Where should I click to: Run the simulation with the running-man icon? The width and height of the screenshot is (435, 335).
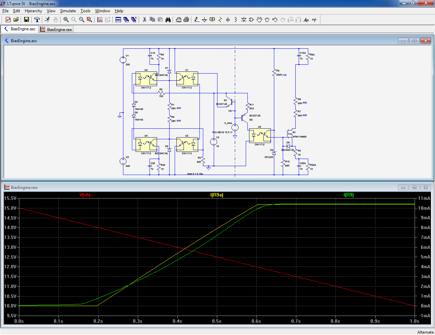tap(47, 20)
